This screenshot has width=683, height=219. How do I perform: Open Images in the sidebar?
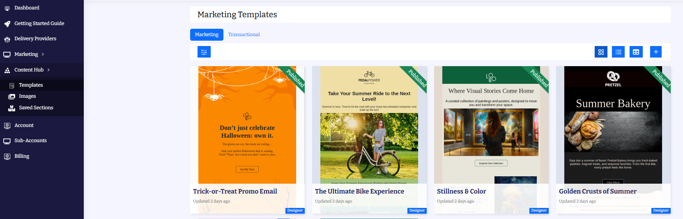[27, 96]
